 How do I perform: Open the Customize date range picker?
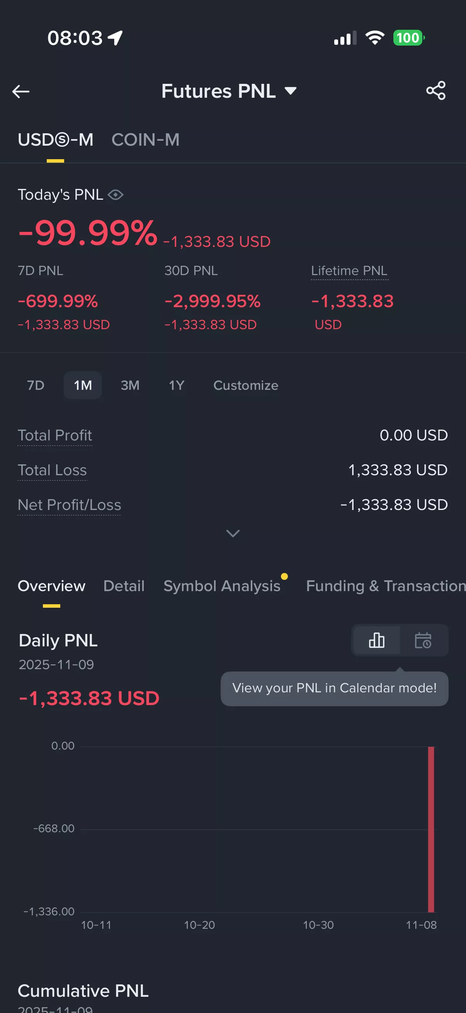point(246,386)
